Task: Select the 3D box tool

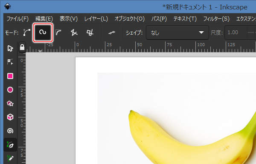Action: [10, 117]
